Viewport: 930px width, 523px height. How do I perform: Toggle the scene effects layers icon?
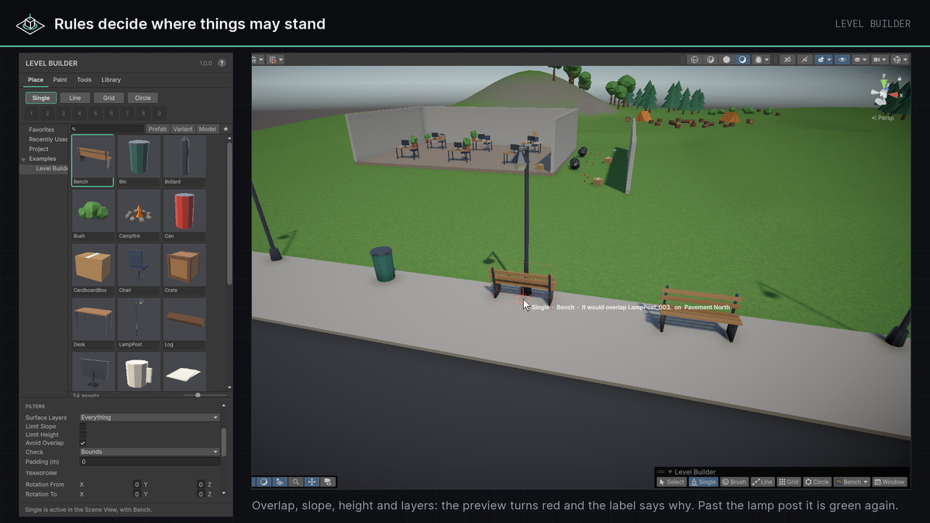(x=820, y=59)
